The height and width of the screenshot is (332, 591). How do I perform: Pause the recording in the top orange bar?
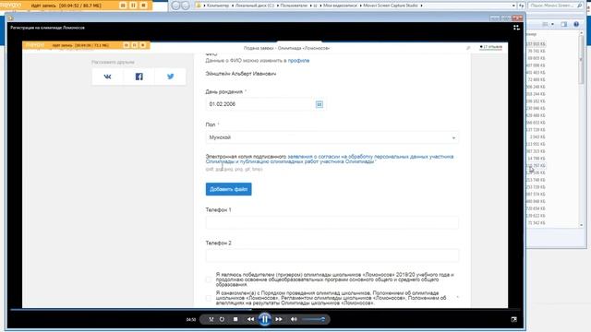pyautogui.click(x=133, y=6)
